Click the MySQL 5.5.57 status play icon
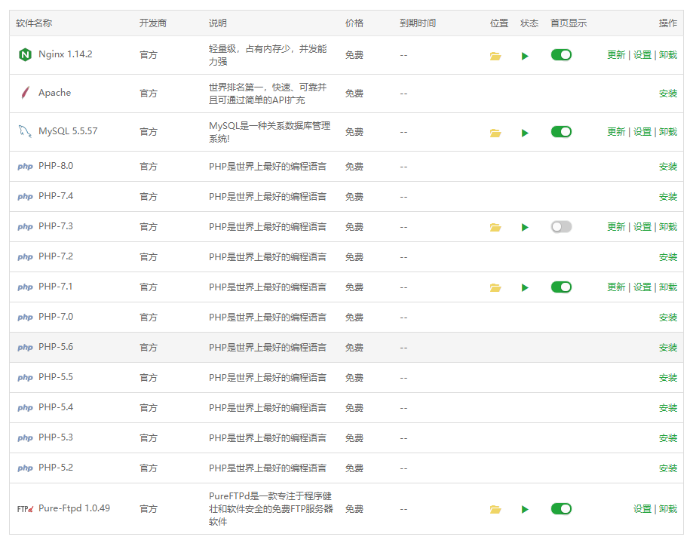This screenshot has width=690, height=540. [x=525, y=133]
